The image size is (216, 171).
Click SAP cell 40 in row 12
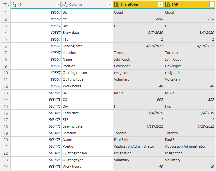[x=189, y=86]
